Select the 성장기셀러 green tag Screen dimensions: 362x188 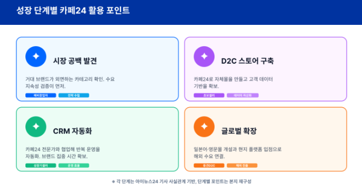click(41, 165)
